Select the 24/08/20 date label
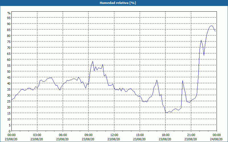 click(216, 139)
